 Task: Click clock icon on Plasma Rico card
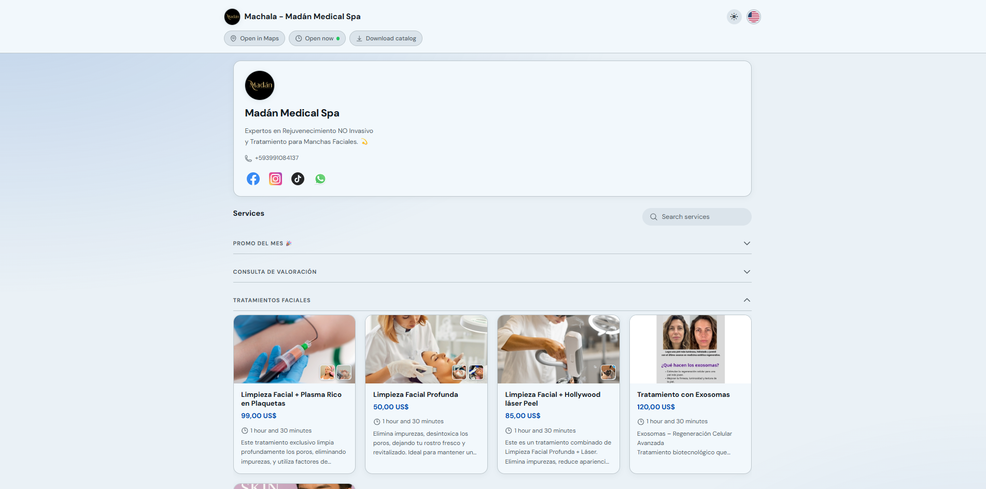coord(245,431)
